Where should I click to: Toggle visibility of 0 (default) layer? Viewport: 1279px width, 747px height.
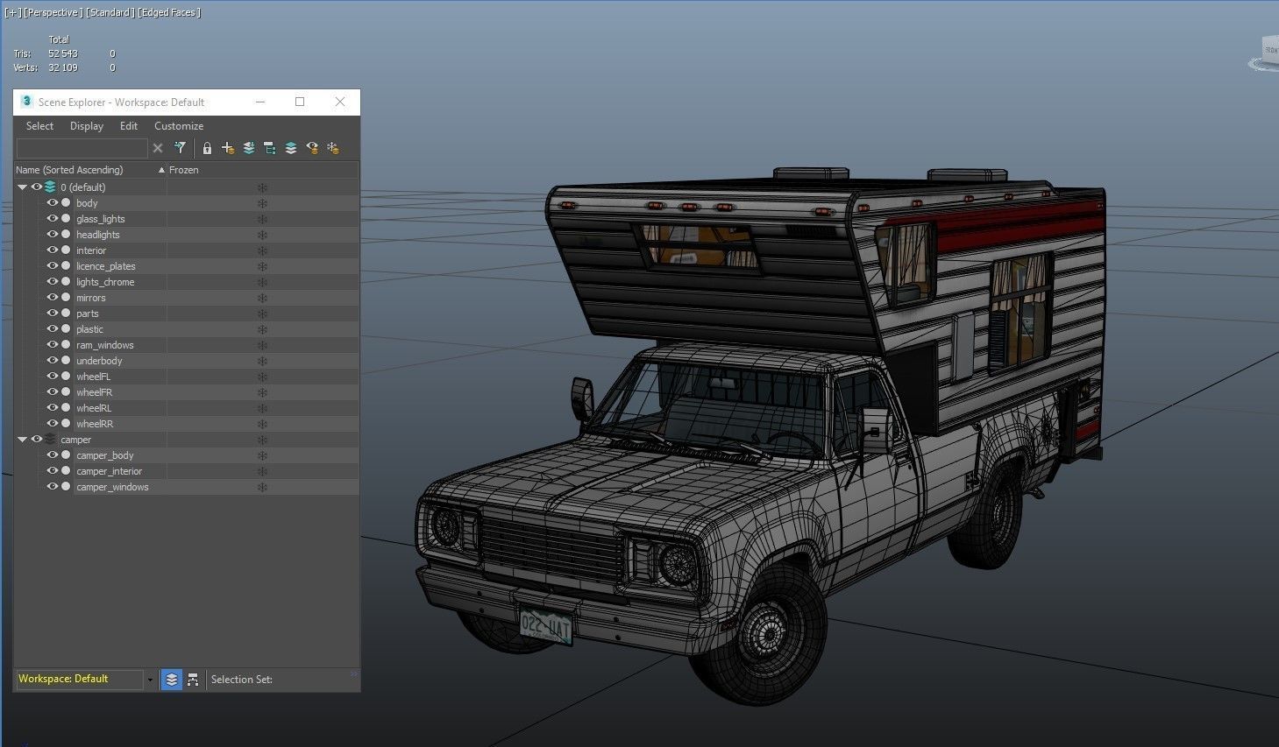(x=37, y=187)
